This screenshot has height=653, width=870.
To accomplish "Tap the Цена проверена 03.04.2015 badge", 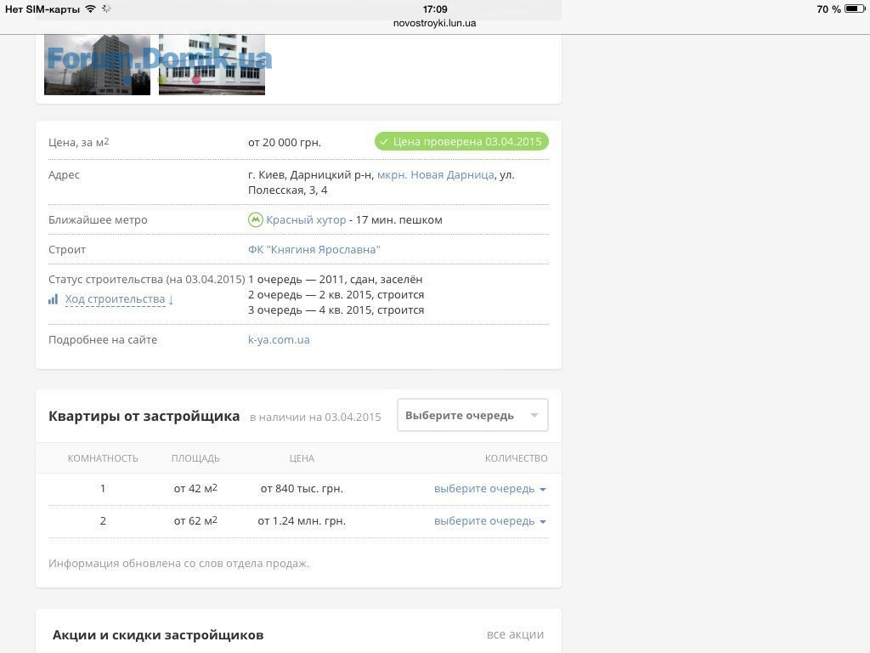I will coord(461,142).
